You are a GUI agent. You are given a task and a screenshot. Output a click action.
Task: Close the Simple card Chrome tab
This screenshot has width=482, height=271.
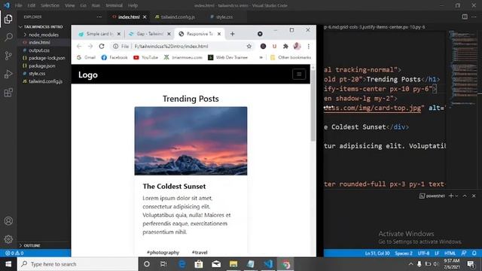(119, 34)
